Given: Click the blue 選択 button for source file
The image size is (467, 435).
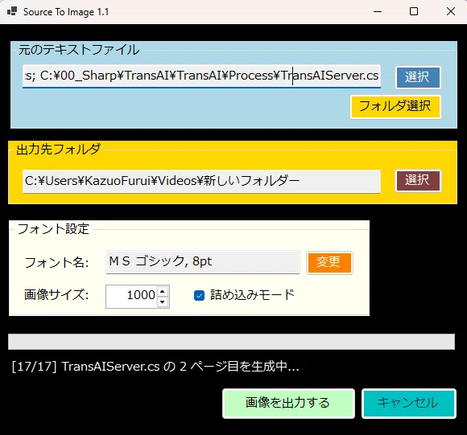Looking at the screenshot, I should click(x=418, y=77).
